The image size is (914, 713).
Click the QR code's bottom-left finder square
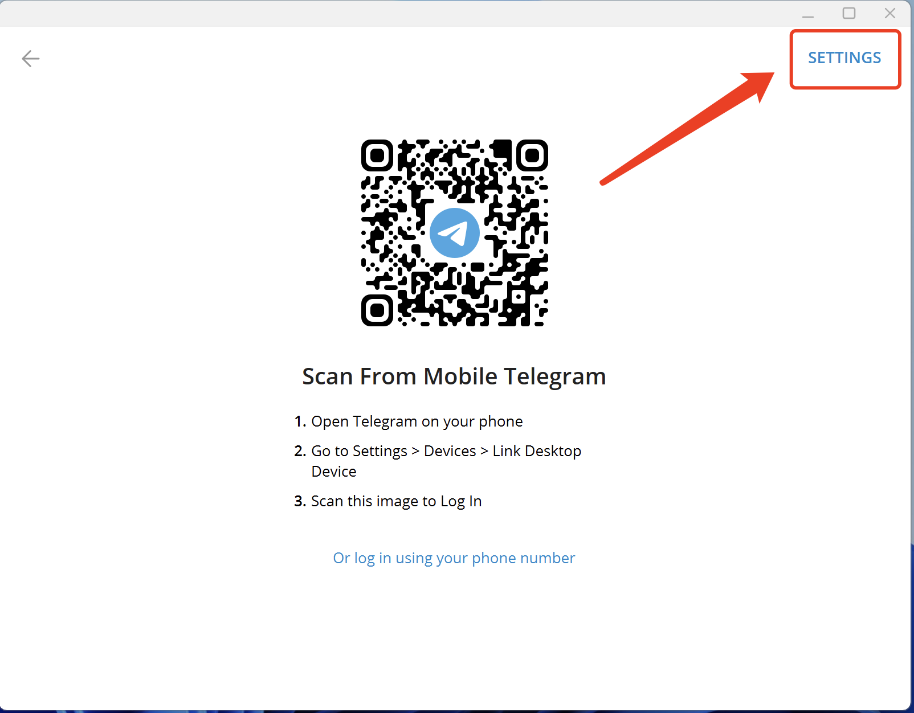point(377,310)
